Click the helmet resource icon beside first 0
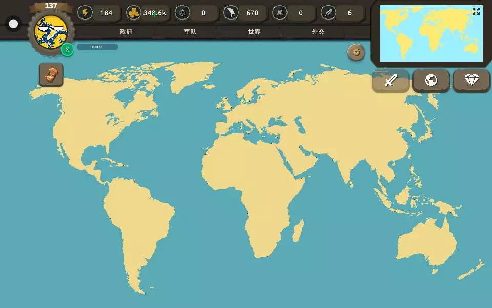Screen dimensions: 492x308 pos(182,13)
